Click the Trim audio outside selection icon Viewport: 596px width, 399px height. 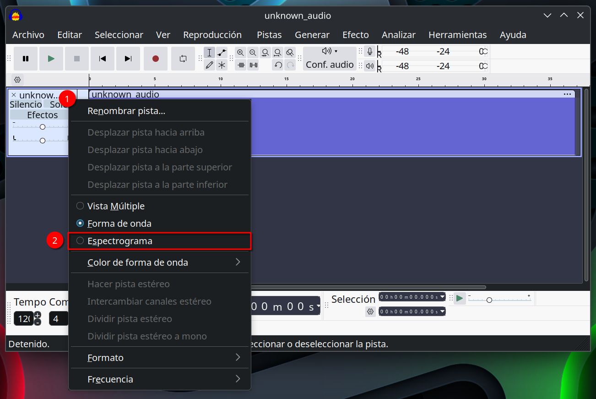[x=241, y=65]
